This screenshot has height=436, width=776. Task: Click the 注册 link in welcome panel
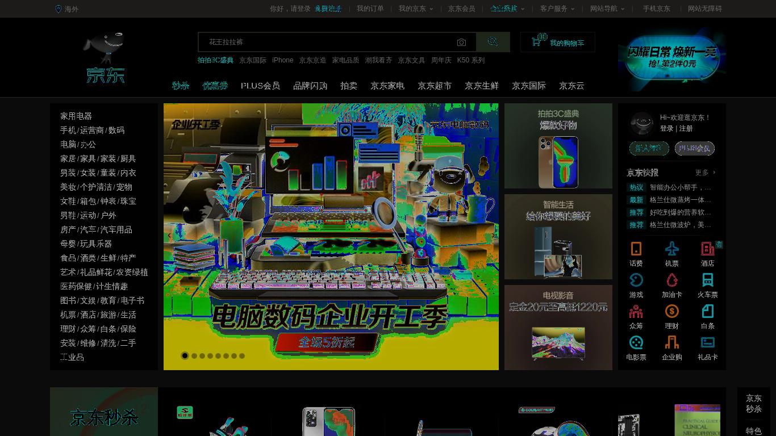[686, 129]
